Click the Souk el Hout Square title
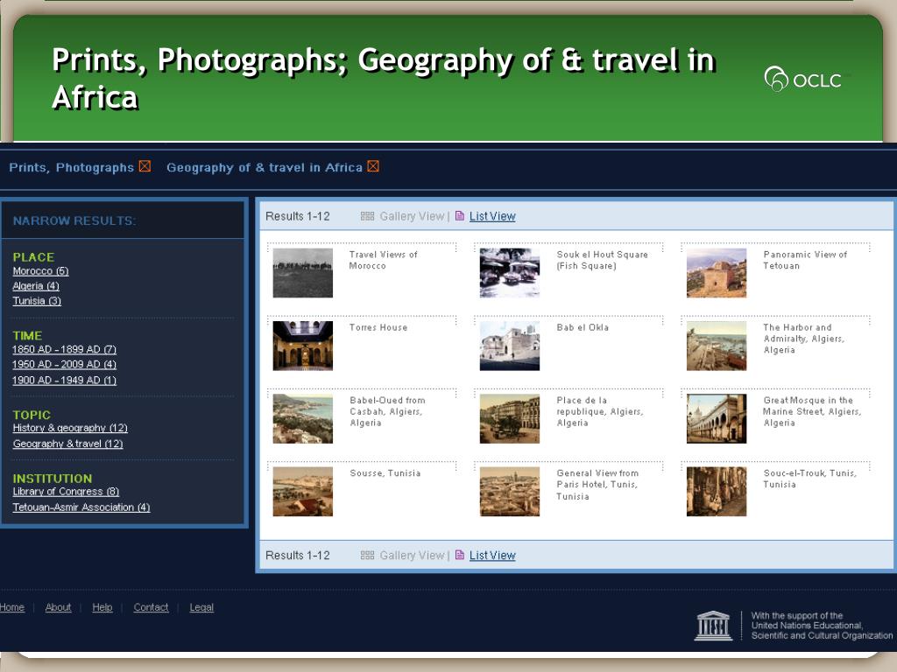Screen dimensions: 897x672 603,260
